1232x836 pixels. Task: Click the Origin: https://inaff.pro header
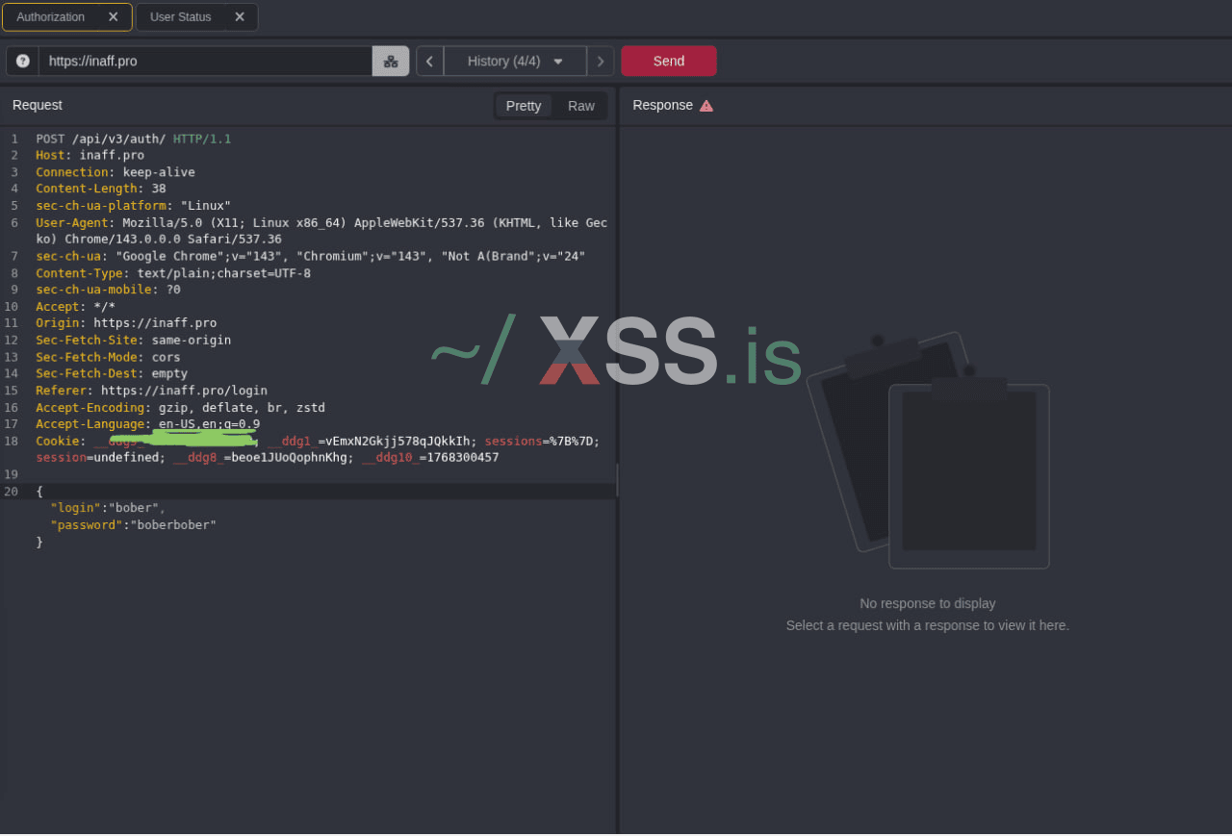(x=126, y=323)
